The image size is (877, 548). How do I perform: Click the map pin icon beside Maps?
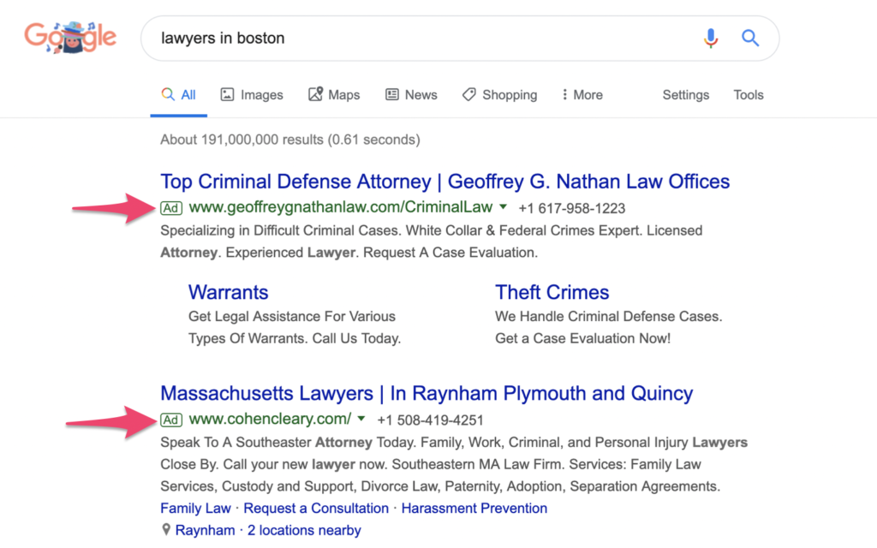(x=315, y=94)
